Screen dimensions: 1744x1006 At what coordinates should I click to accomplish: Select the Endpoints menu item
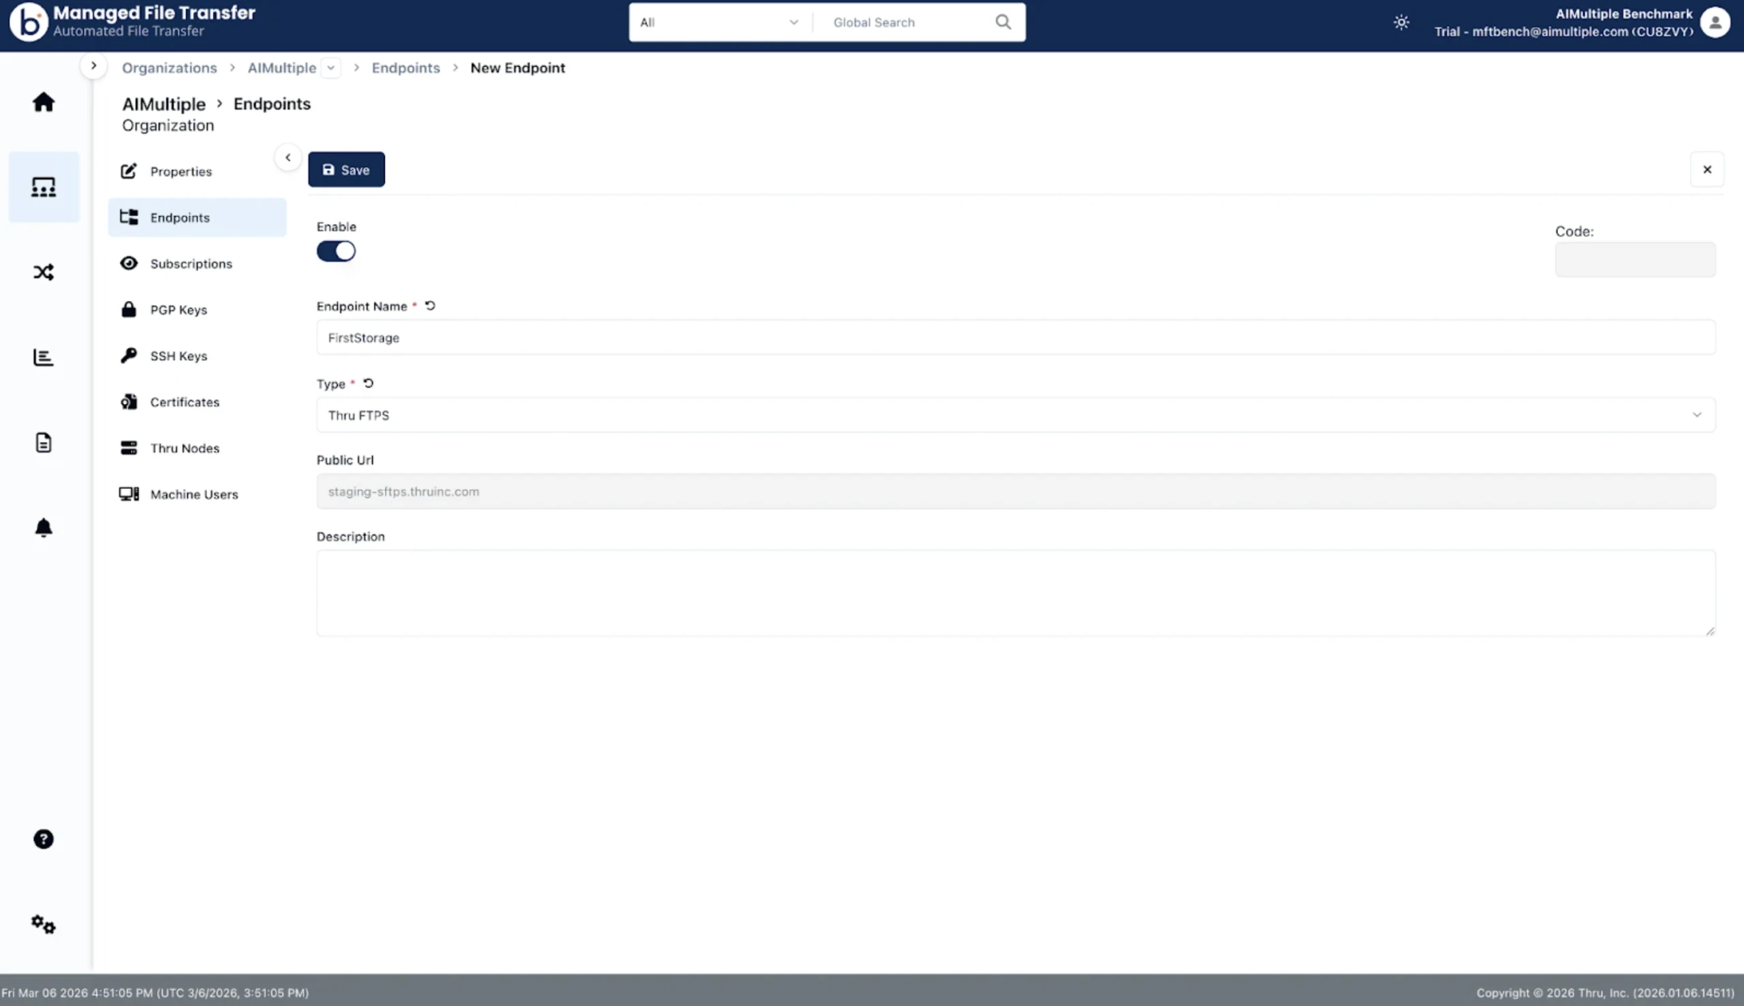[x=197, y=218]
